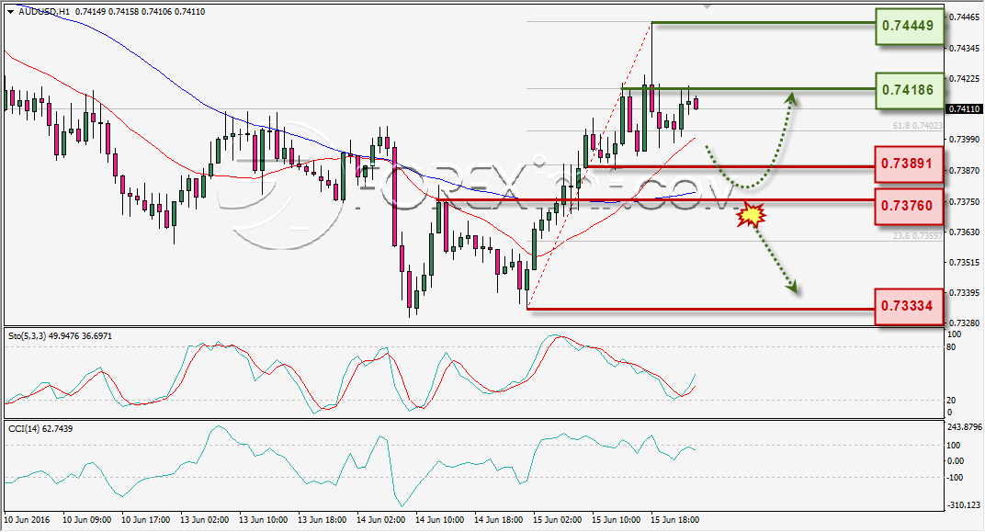
Task: Click the time label 13 Jun 02:00
Action: (x=204, y=520)
